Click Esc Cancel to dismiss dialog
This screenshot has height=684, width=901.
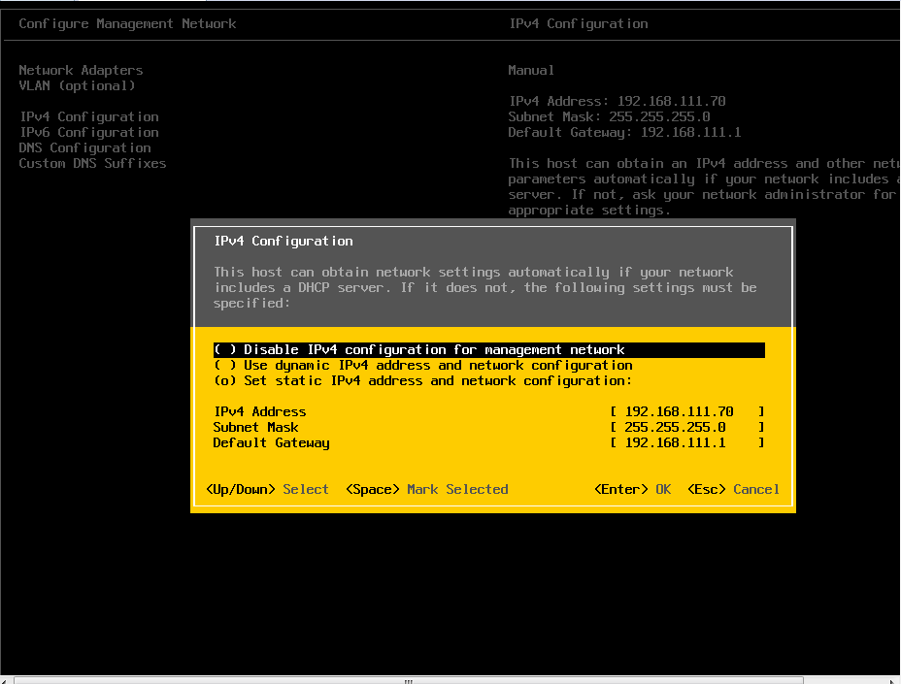click(x=733, y=490)
